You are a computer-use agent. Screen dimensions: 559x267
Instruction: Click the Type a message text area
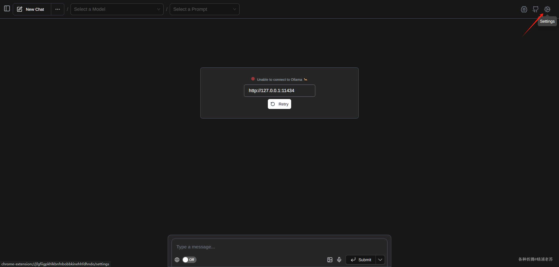coord(279,247)
